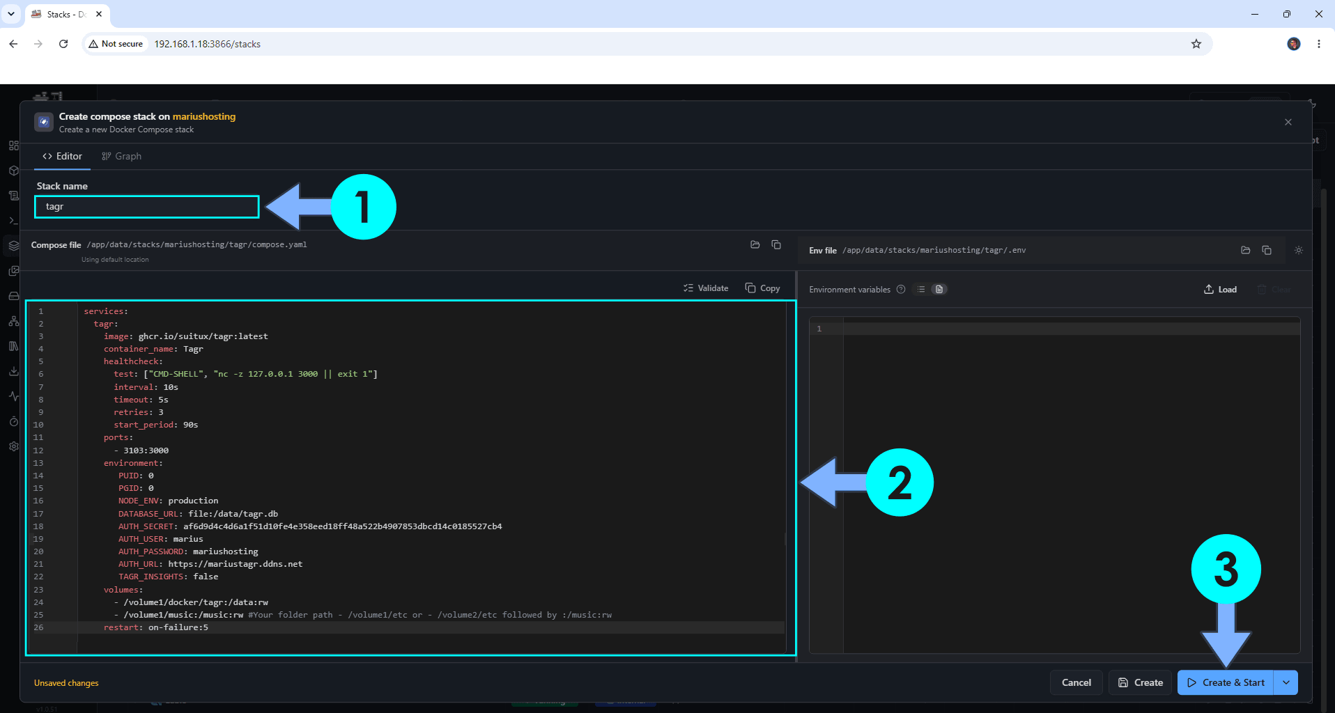Reload the page in Chrome
The image size is (1335, 713).
(x=63, y=44)
